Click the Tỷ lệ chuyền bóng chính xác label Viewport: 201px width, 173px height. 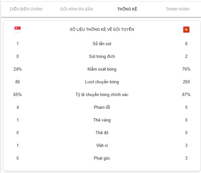point(102,95)
